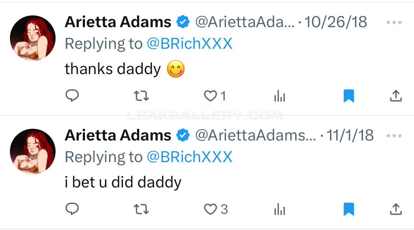Viewport: 414px width, 230px height.
Task: Open the 11/1/18 tweet timestamp
Action: pos(350,136)
